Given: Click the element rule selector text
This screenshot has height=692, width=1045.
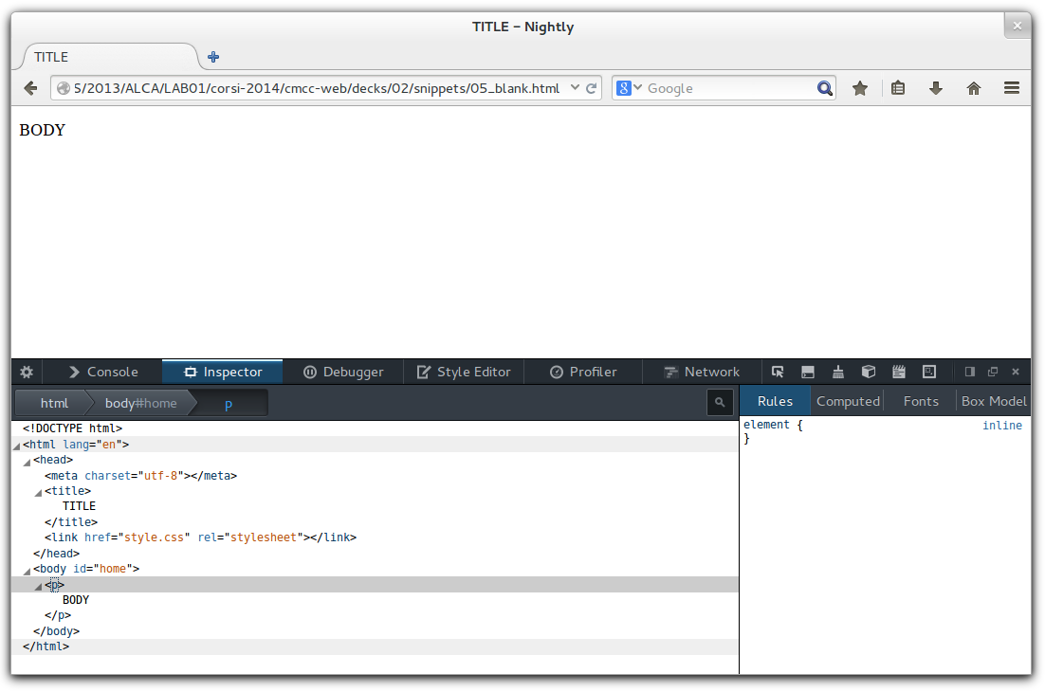Looking at the screenshot, I should [x=766, y=425].
